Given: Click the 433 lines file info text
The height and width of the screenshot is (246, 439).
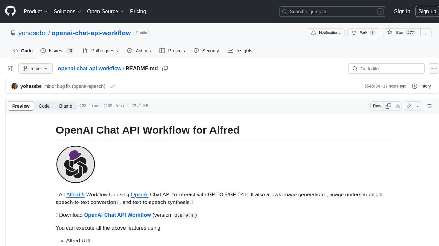Looking at the screenshot, I should [113, 106].
